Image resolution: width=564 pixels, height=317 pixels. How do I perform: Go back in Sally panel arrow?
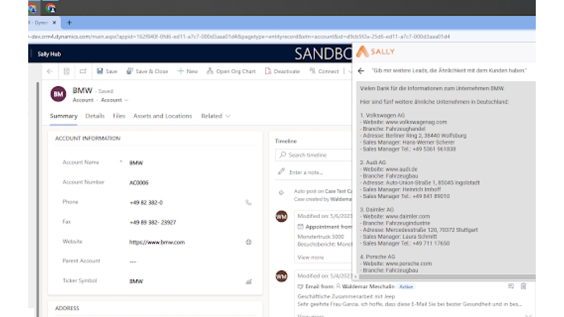pos(361,71)
